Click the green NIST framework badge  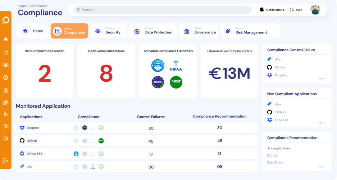(x=176, y=82)
